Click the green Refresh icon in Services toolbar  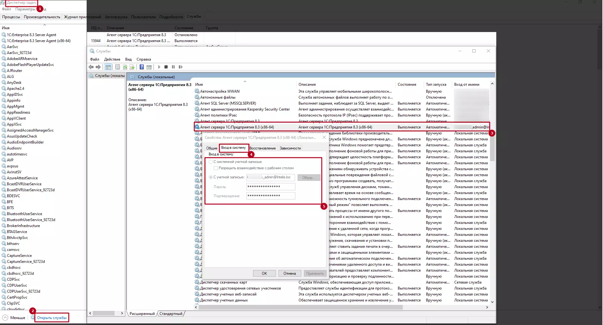125,67
